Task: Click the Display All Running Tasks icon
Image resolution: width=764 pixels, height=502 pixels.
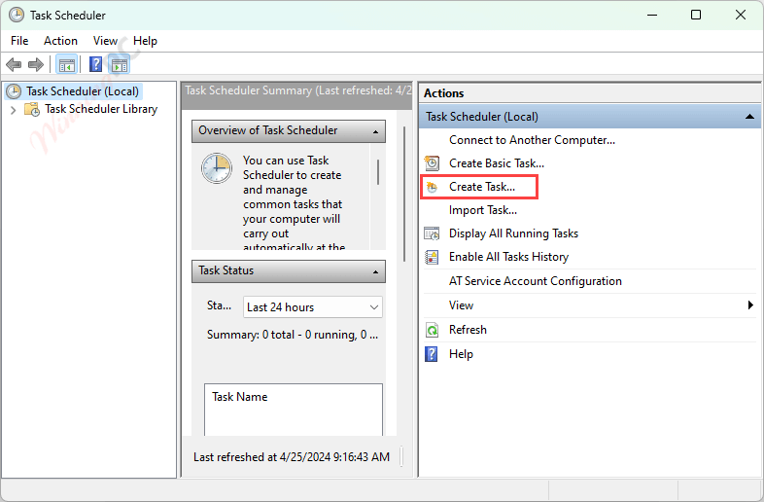Action: [432, 233]
